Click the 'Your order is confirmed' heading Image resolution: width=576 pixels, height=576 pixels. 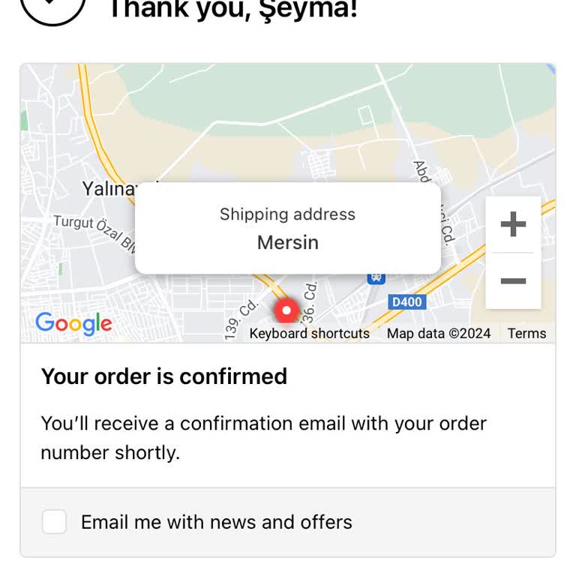pyautogui.click(x=163, y=376)
